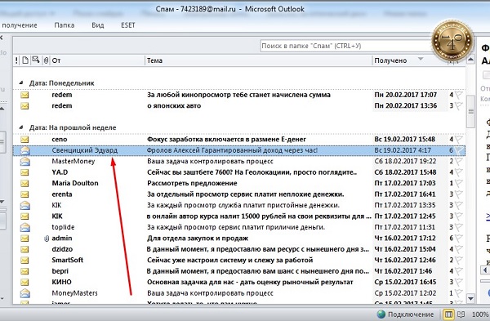
Task: Toggle follow-up flag on MasterMoney message
Action: click(x=458, y=161)
